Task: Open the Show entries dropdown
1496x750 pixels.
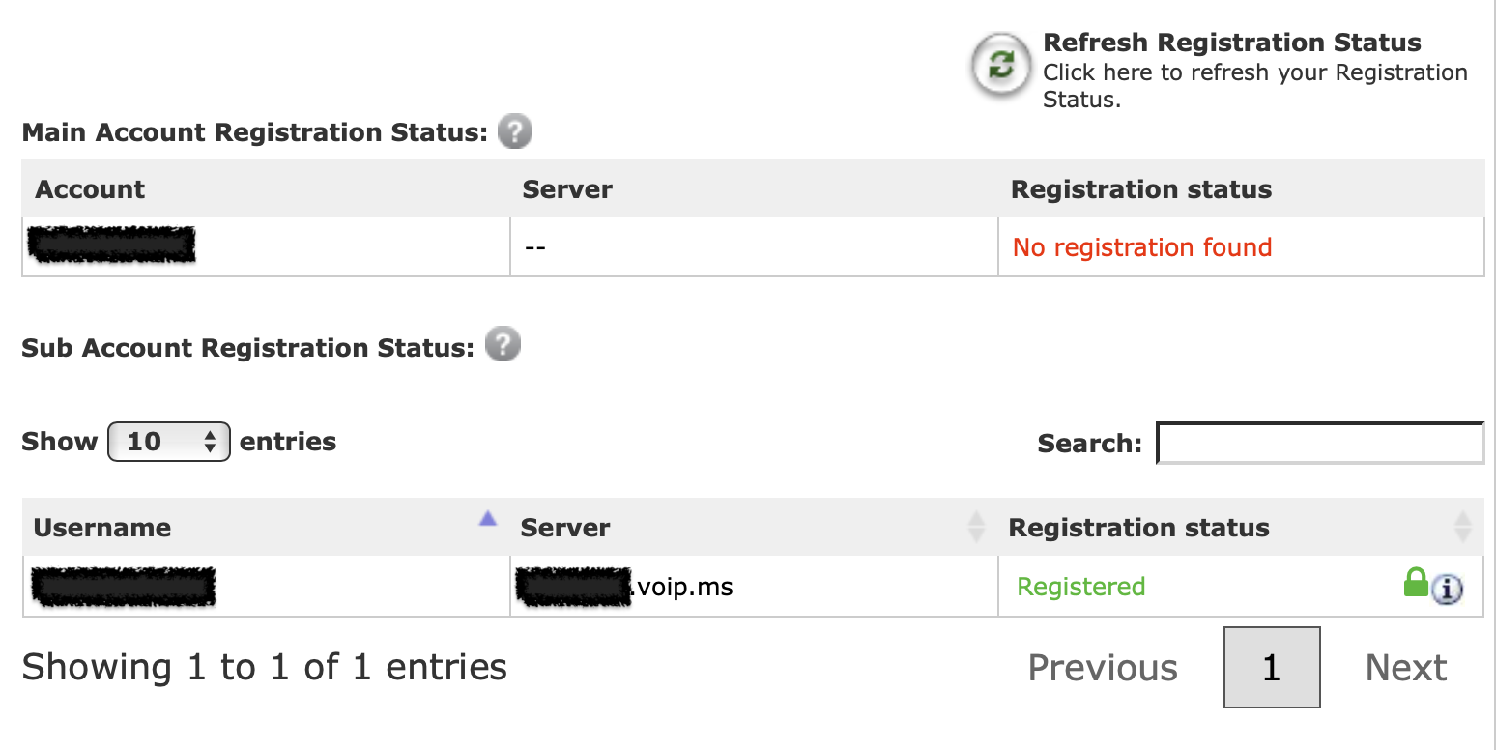Action: [x=168, y=442]
